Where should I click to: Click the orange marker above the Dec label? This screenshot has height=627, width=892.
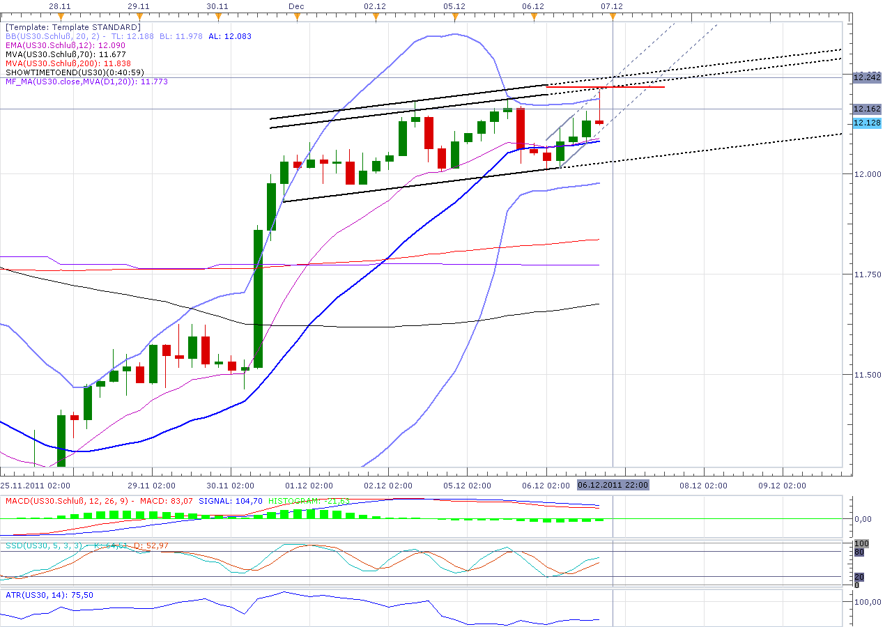(297, 13)
